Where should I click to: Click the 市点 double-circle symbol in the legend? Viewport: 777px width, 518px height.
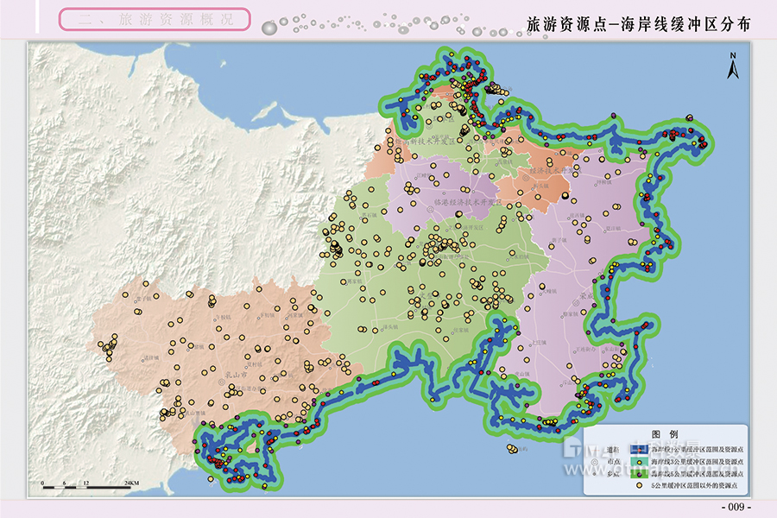594,462
